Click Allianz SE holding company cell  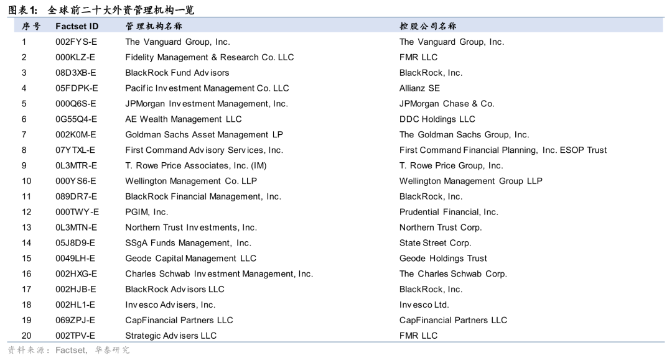click(x=419, y=88)
